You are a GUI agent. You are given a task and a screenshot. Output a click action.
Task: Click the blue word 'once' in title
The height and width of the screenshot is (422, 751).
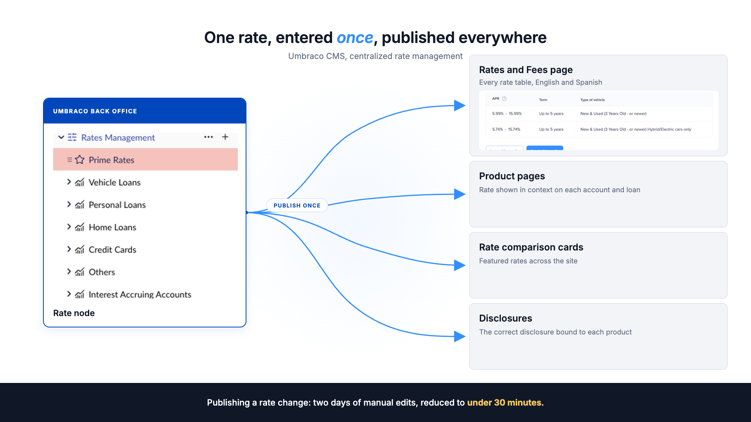pyautogui.click(x=355, y=38)
